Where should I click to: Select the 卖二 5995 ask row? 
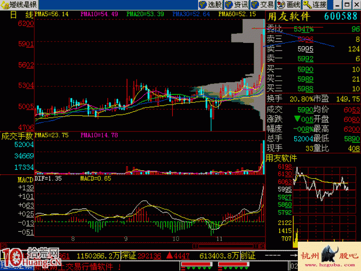point(313,49)
